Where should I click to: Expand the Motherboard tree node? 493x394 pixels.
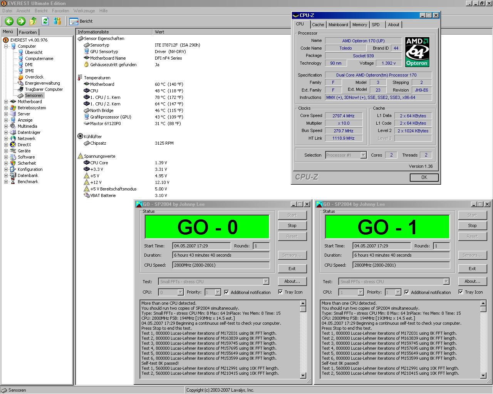click(6, 102)
